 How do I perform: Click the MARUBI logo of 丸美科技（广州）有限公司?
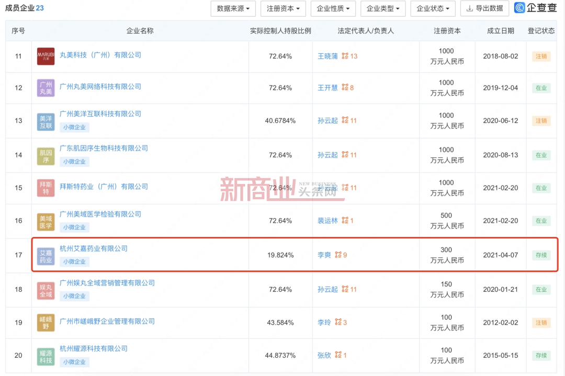(46, 56)
